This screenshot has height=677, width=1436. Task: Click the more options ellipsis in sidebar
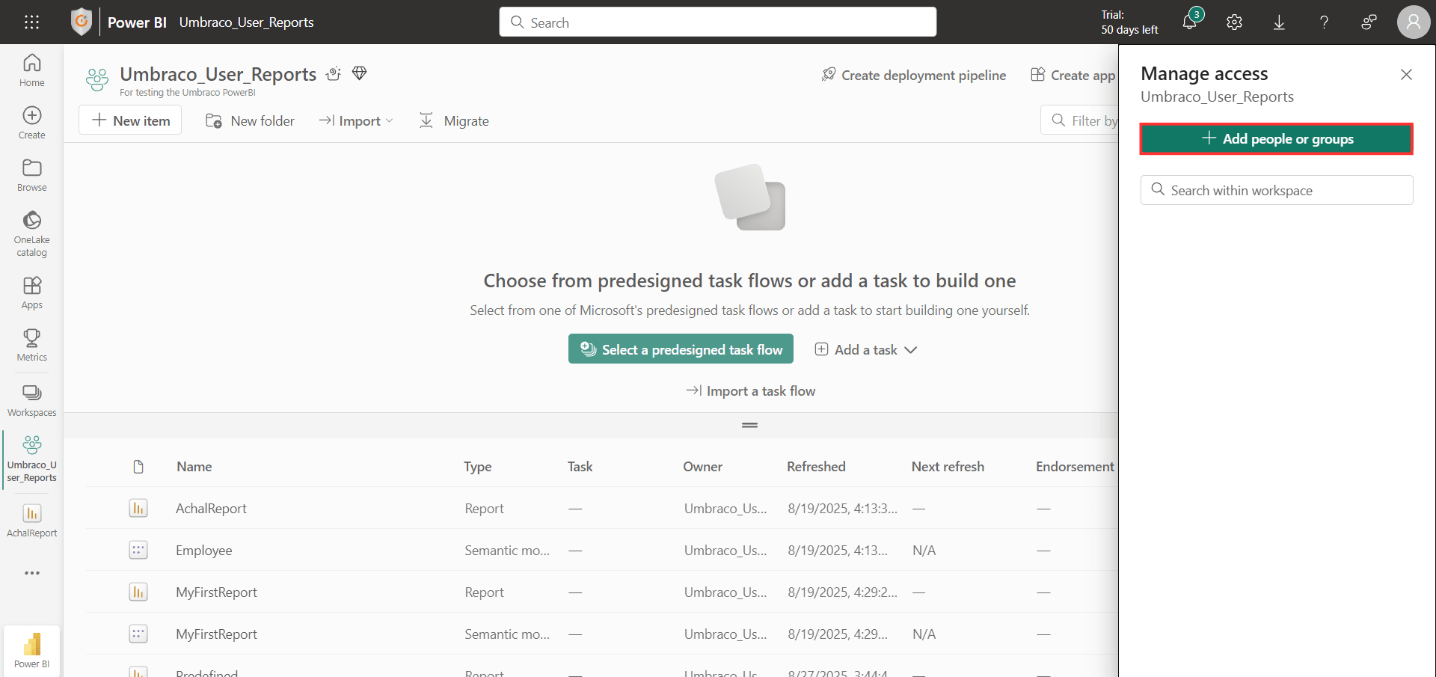point(32,573)
